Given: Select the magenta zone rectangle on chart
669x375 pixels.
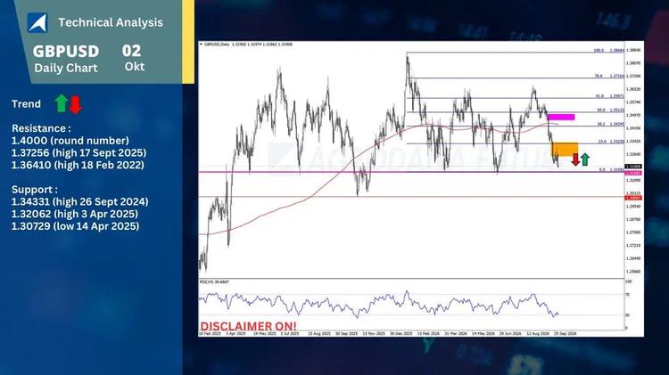Looking at the screenshot, I should pos(561,117).
